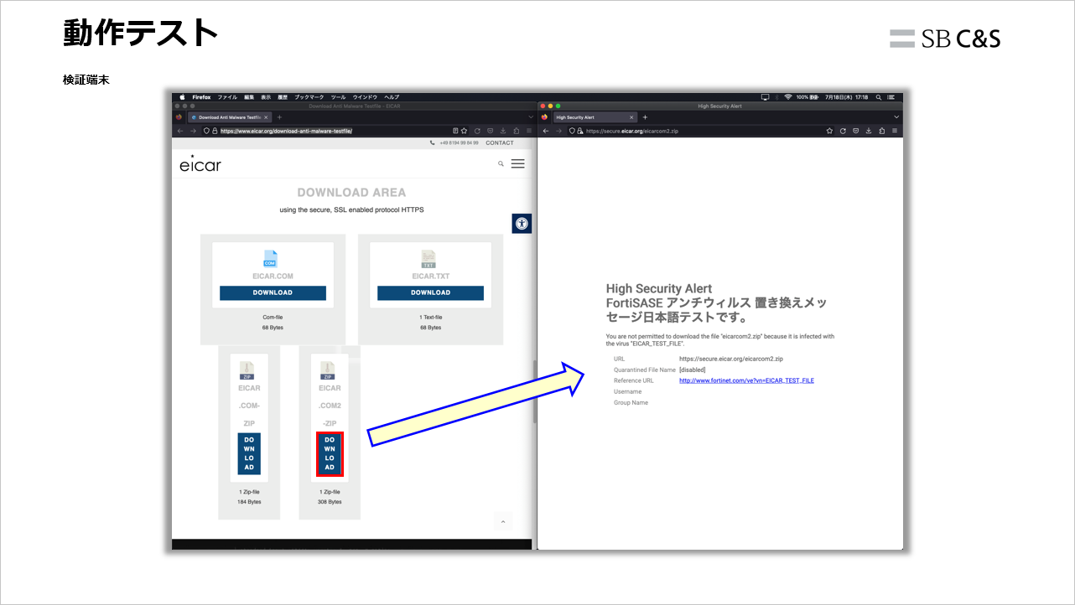Go back in EICAR window
Viewport: 1075px width, 605px height.
180,131
